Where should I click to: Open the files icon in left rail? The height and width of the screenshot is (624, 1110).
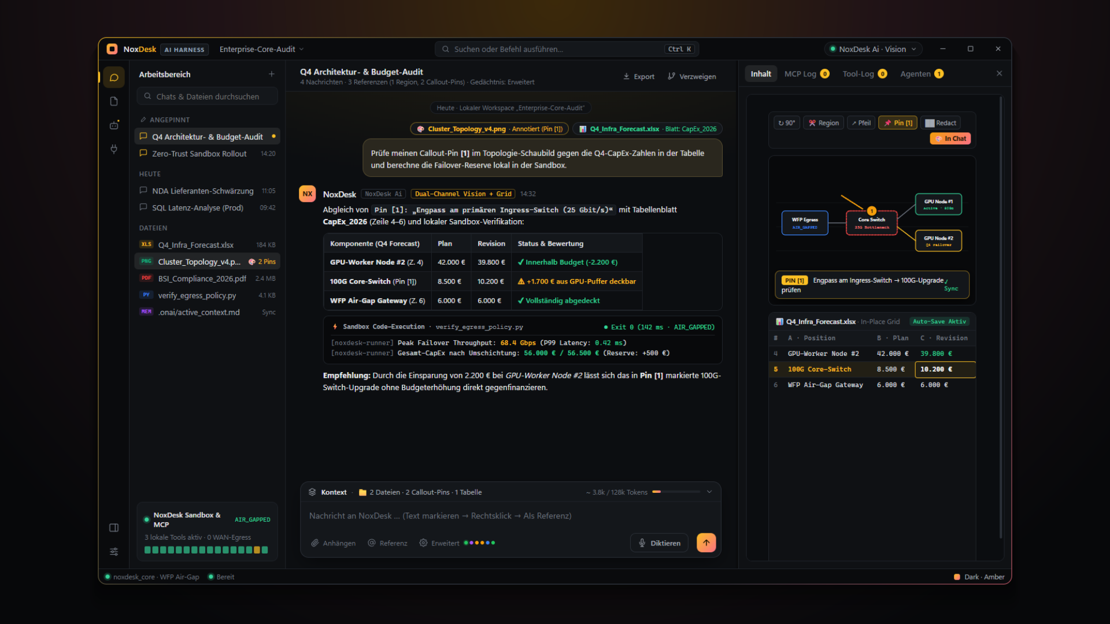(x=114, y=102)
